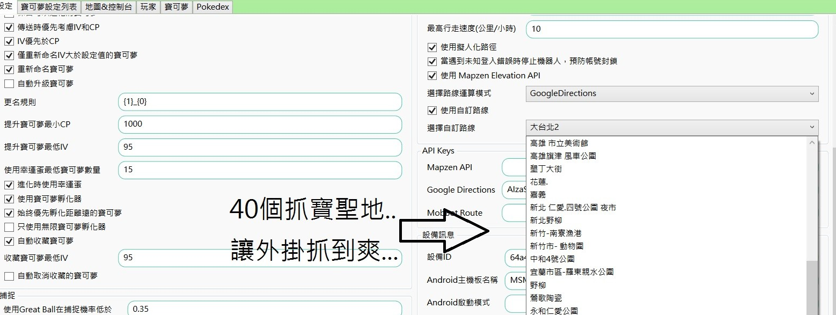Screen dimensions: 836x315
Task: Enable 自動升級寶可夢 checkbox
Action: (9, 84)
